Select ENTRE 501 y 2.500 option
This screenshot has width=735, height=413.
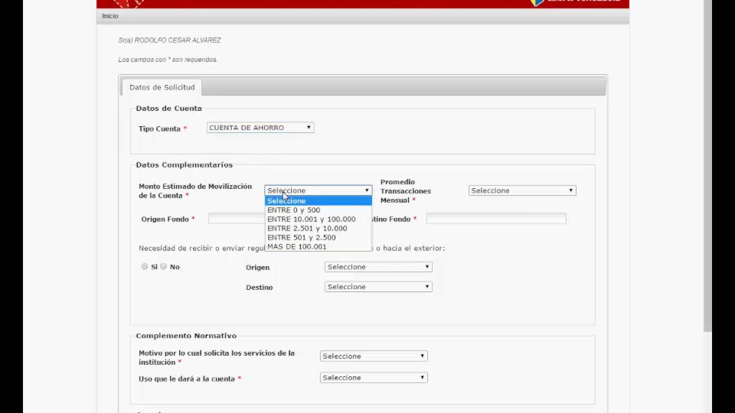318,237
